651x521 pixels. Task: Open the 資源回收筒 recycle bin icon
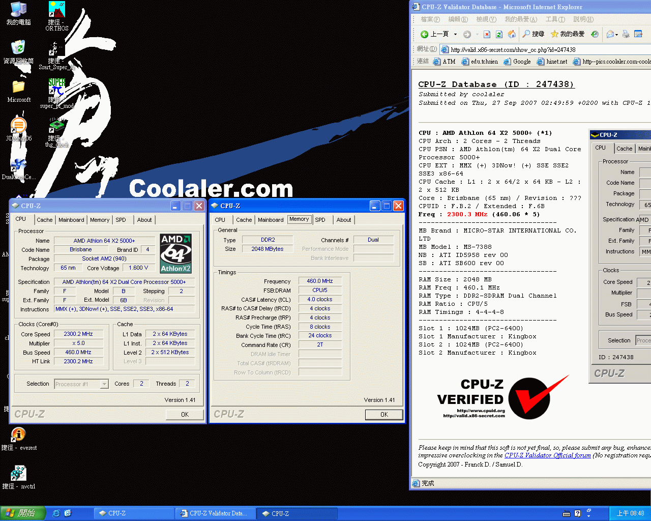18,52
